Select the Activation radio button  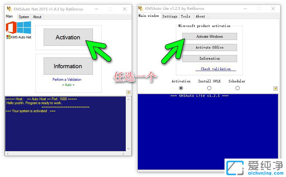coord(181,88)
